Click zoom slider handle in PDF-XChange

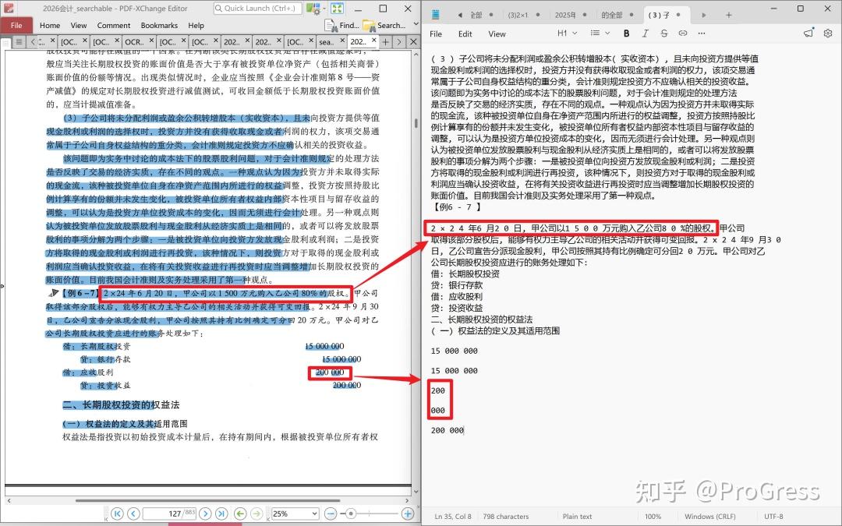pyautogui.click(x=351, y=514)
